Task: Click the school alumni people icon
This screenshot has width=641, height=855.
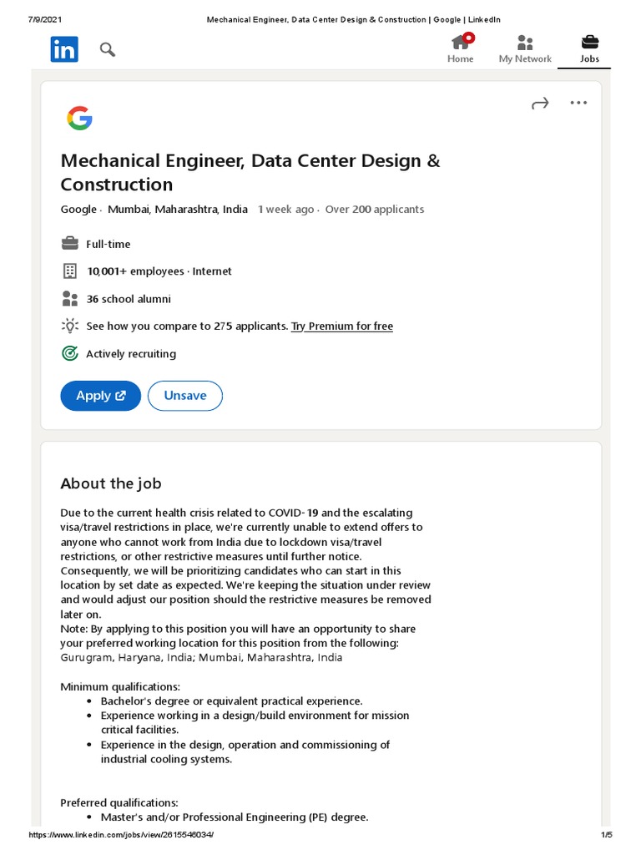Action: point(70,298)
